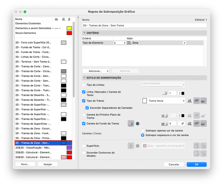Select rule 2D - Linhas de Corte - Cinza...
This screenshot has width=223, height=186.
(x=43, y=57)
